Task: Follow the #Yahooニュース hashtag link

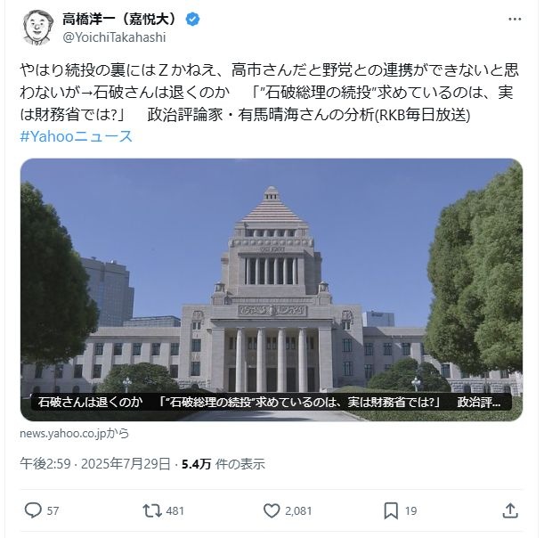Action: [x=77, y=136]
